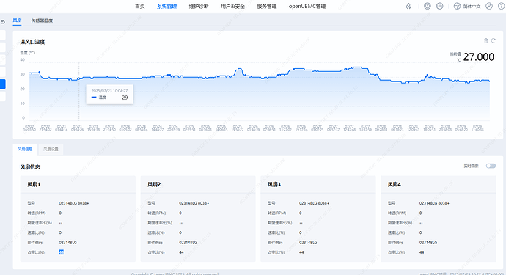Click 风扇1 转速(RPM) value 0
The image size is (506, 275).
pyautogui.click(x=60, y=213)
